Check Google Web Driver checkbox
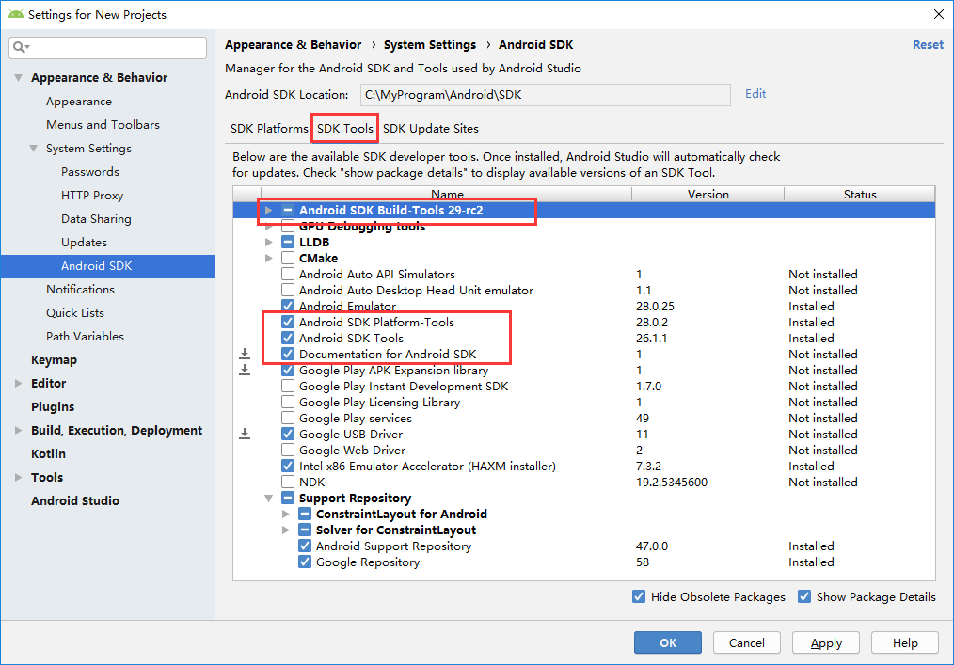 click(x=288, y=450)
